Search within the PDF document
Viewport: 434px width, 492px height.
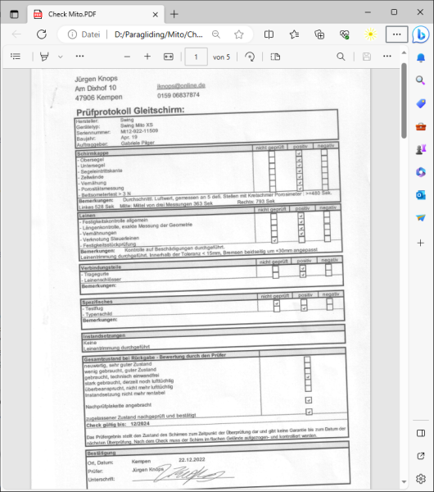click(x=341, y=57)
